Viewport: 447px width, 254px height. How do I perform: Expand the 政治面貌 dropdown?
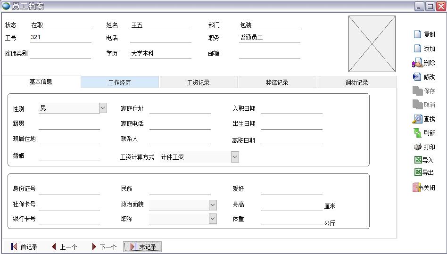click(213, 205)
